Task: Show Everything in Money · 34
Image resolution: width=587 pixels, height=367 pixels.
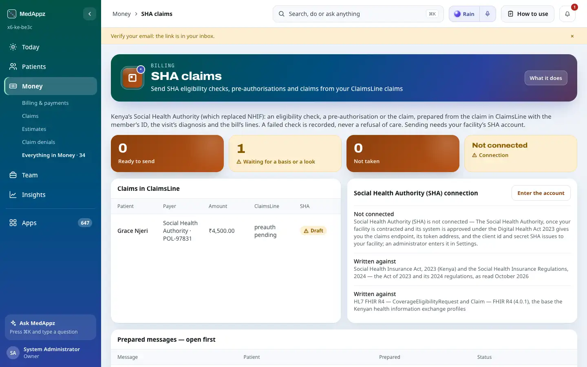Action: point(53,155)
